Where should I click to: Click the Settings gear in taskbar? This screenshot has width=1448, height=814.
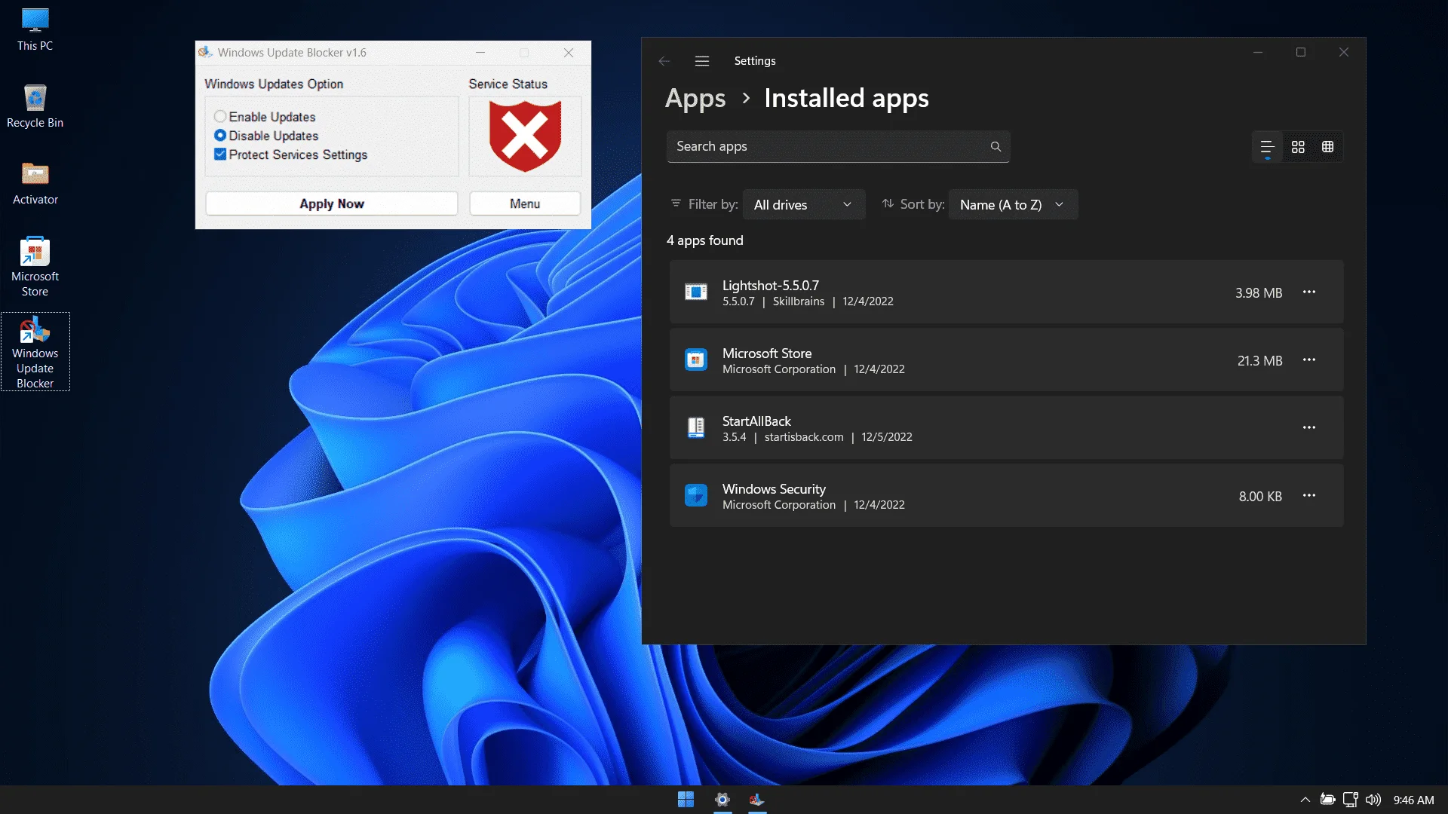(722, 800)
